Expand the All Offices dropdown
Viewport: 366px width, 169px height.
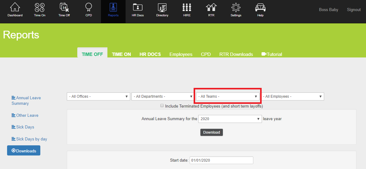point(98,96)
